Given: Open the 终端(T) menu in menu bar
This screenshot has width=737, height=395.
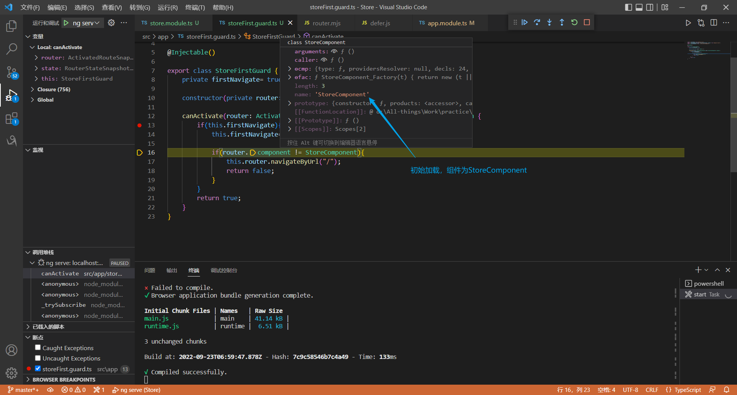Looking at the screenshot, I should click(195, 7).
